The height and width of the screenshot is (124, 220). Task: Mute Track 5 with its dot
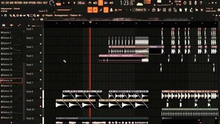pos(41,71)
